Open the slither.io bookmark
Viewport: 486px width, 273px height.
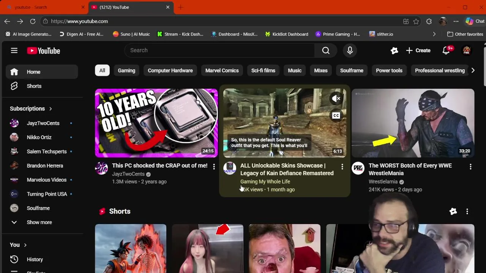pos(381,34)
